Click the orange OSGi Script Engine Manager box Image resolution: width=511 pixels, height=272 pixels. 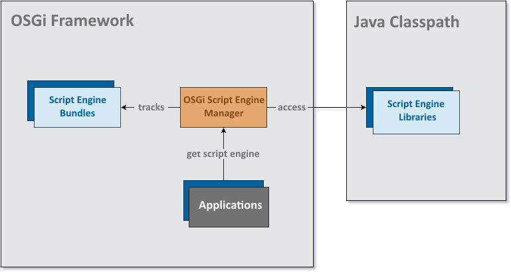point(223,107)
